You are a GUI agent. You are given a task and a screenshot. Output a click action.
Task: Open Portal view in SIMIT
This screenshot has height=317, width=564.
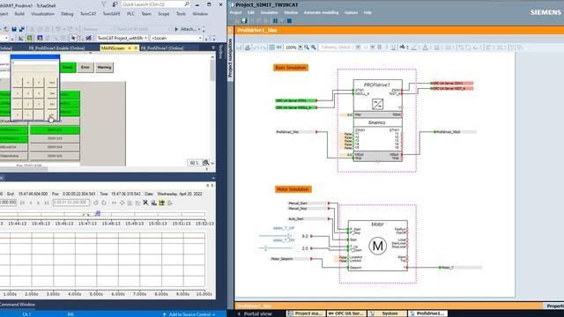coord(255,313)
